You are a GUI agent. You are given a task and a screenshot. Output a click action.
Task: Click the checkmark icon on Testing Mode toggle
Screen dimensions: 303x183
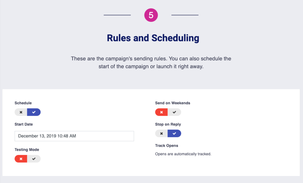[34, 159]
